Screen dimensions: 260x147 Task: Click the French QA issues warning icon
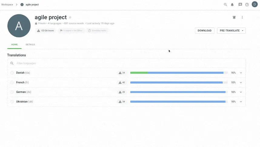click(x=120, y=82)
